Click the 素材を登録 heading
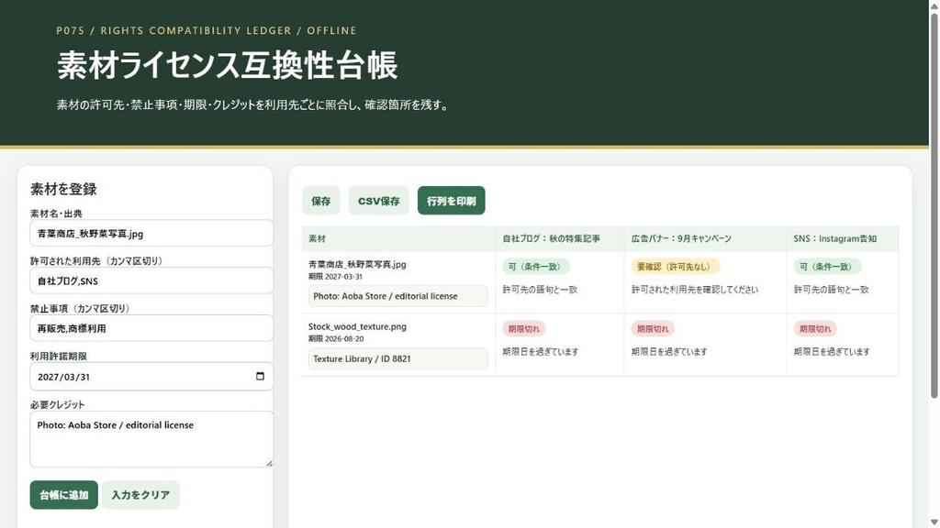Screen dimensions: 940x528 click(x=63, y=189)
